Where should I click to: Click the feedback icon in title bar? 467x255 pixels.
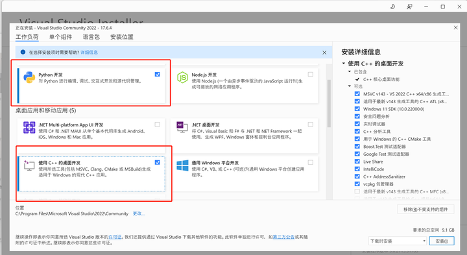[x=409, y=6]
